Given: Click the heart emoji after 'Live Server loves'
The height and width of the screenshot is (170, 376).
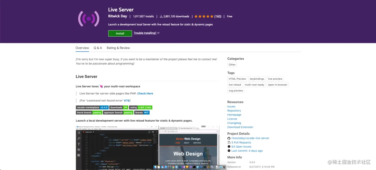Looking at the screenshot, I should [x=101, y=86].
